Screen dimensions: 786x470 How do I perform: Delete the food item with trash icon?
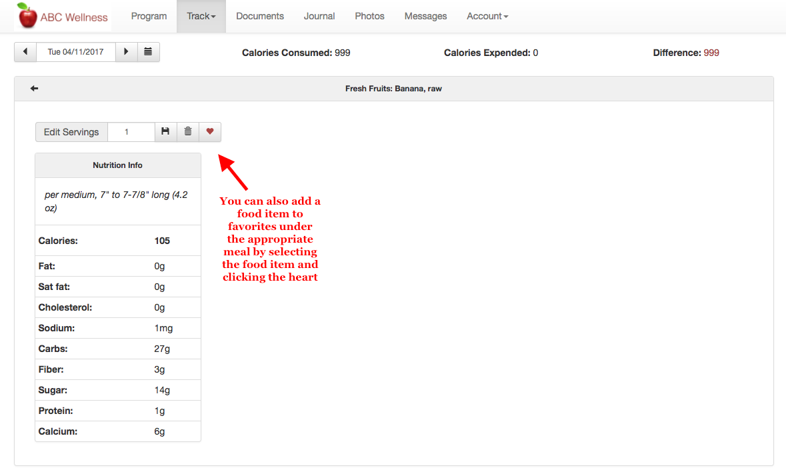coord(188,132)
